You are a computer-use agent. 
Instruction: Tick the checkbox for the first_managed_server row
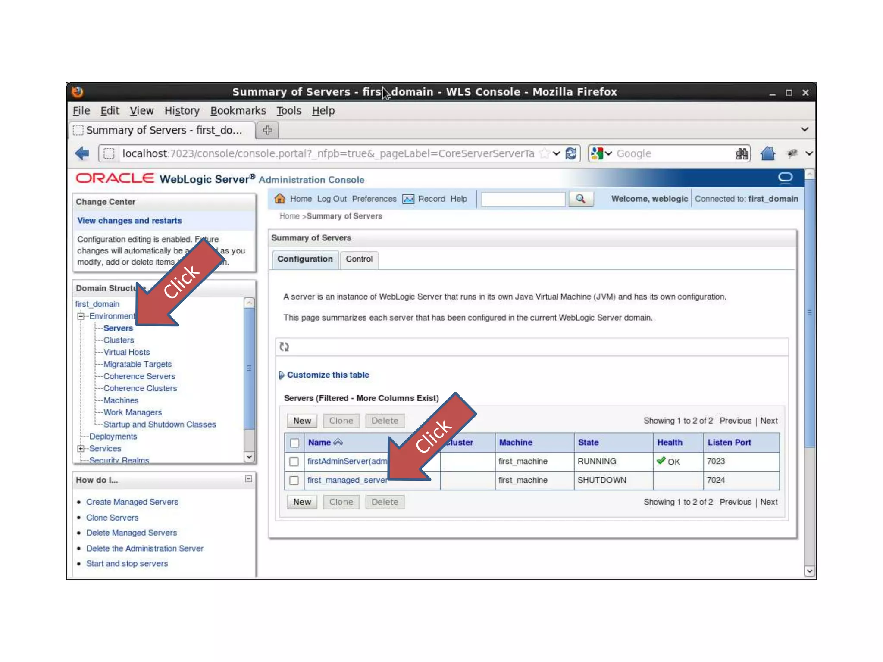coord(294,480)
